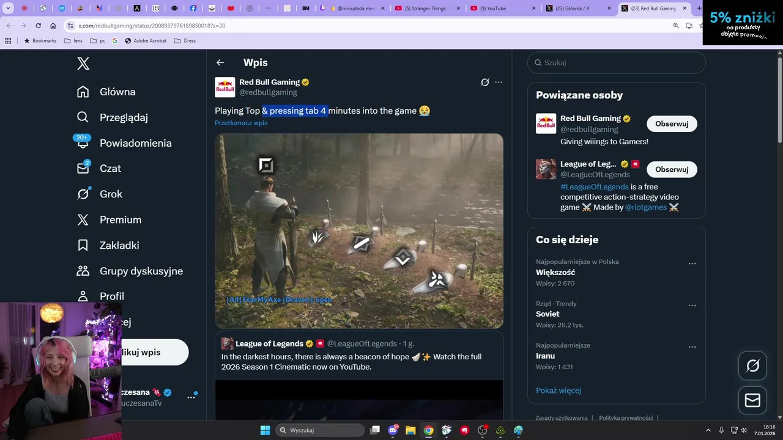Open floating Grok button
Image resolution: width=783 pixels, height=440 pixels.
(x=752, y=365)
